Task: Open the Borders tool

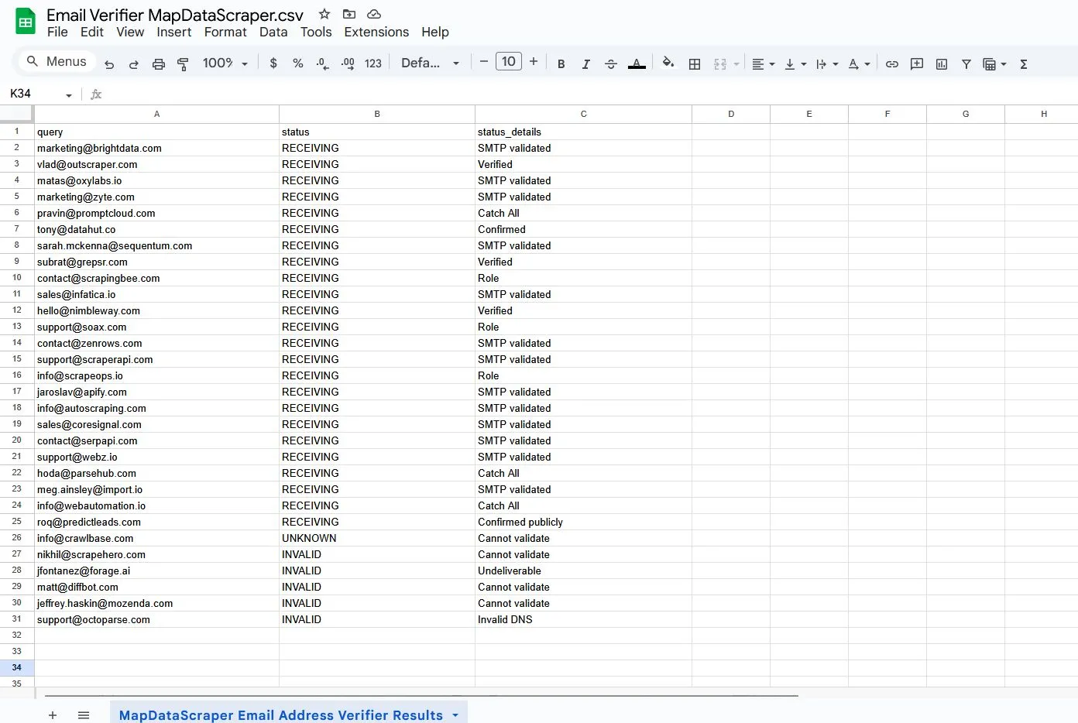Action: (695, 64)
